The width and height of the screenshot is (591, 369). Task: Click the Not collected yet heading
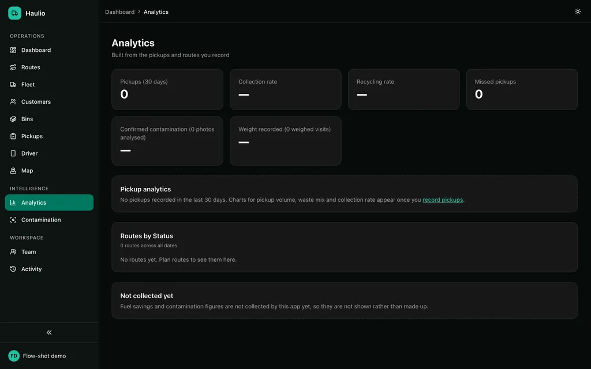(147, 296)
